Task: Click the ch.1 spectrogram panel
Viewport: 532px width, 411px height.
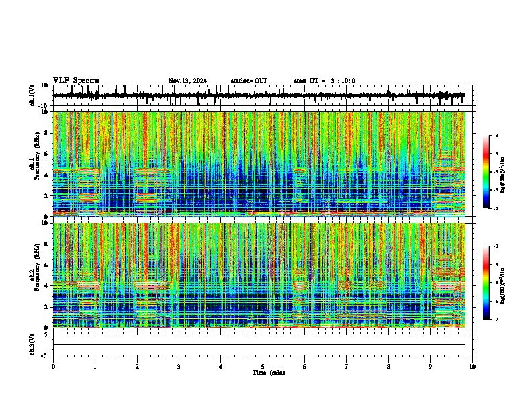Action: coord(259,164)
